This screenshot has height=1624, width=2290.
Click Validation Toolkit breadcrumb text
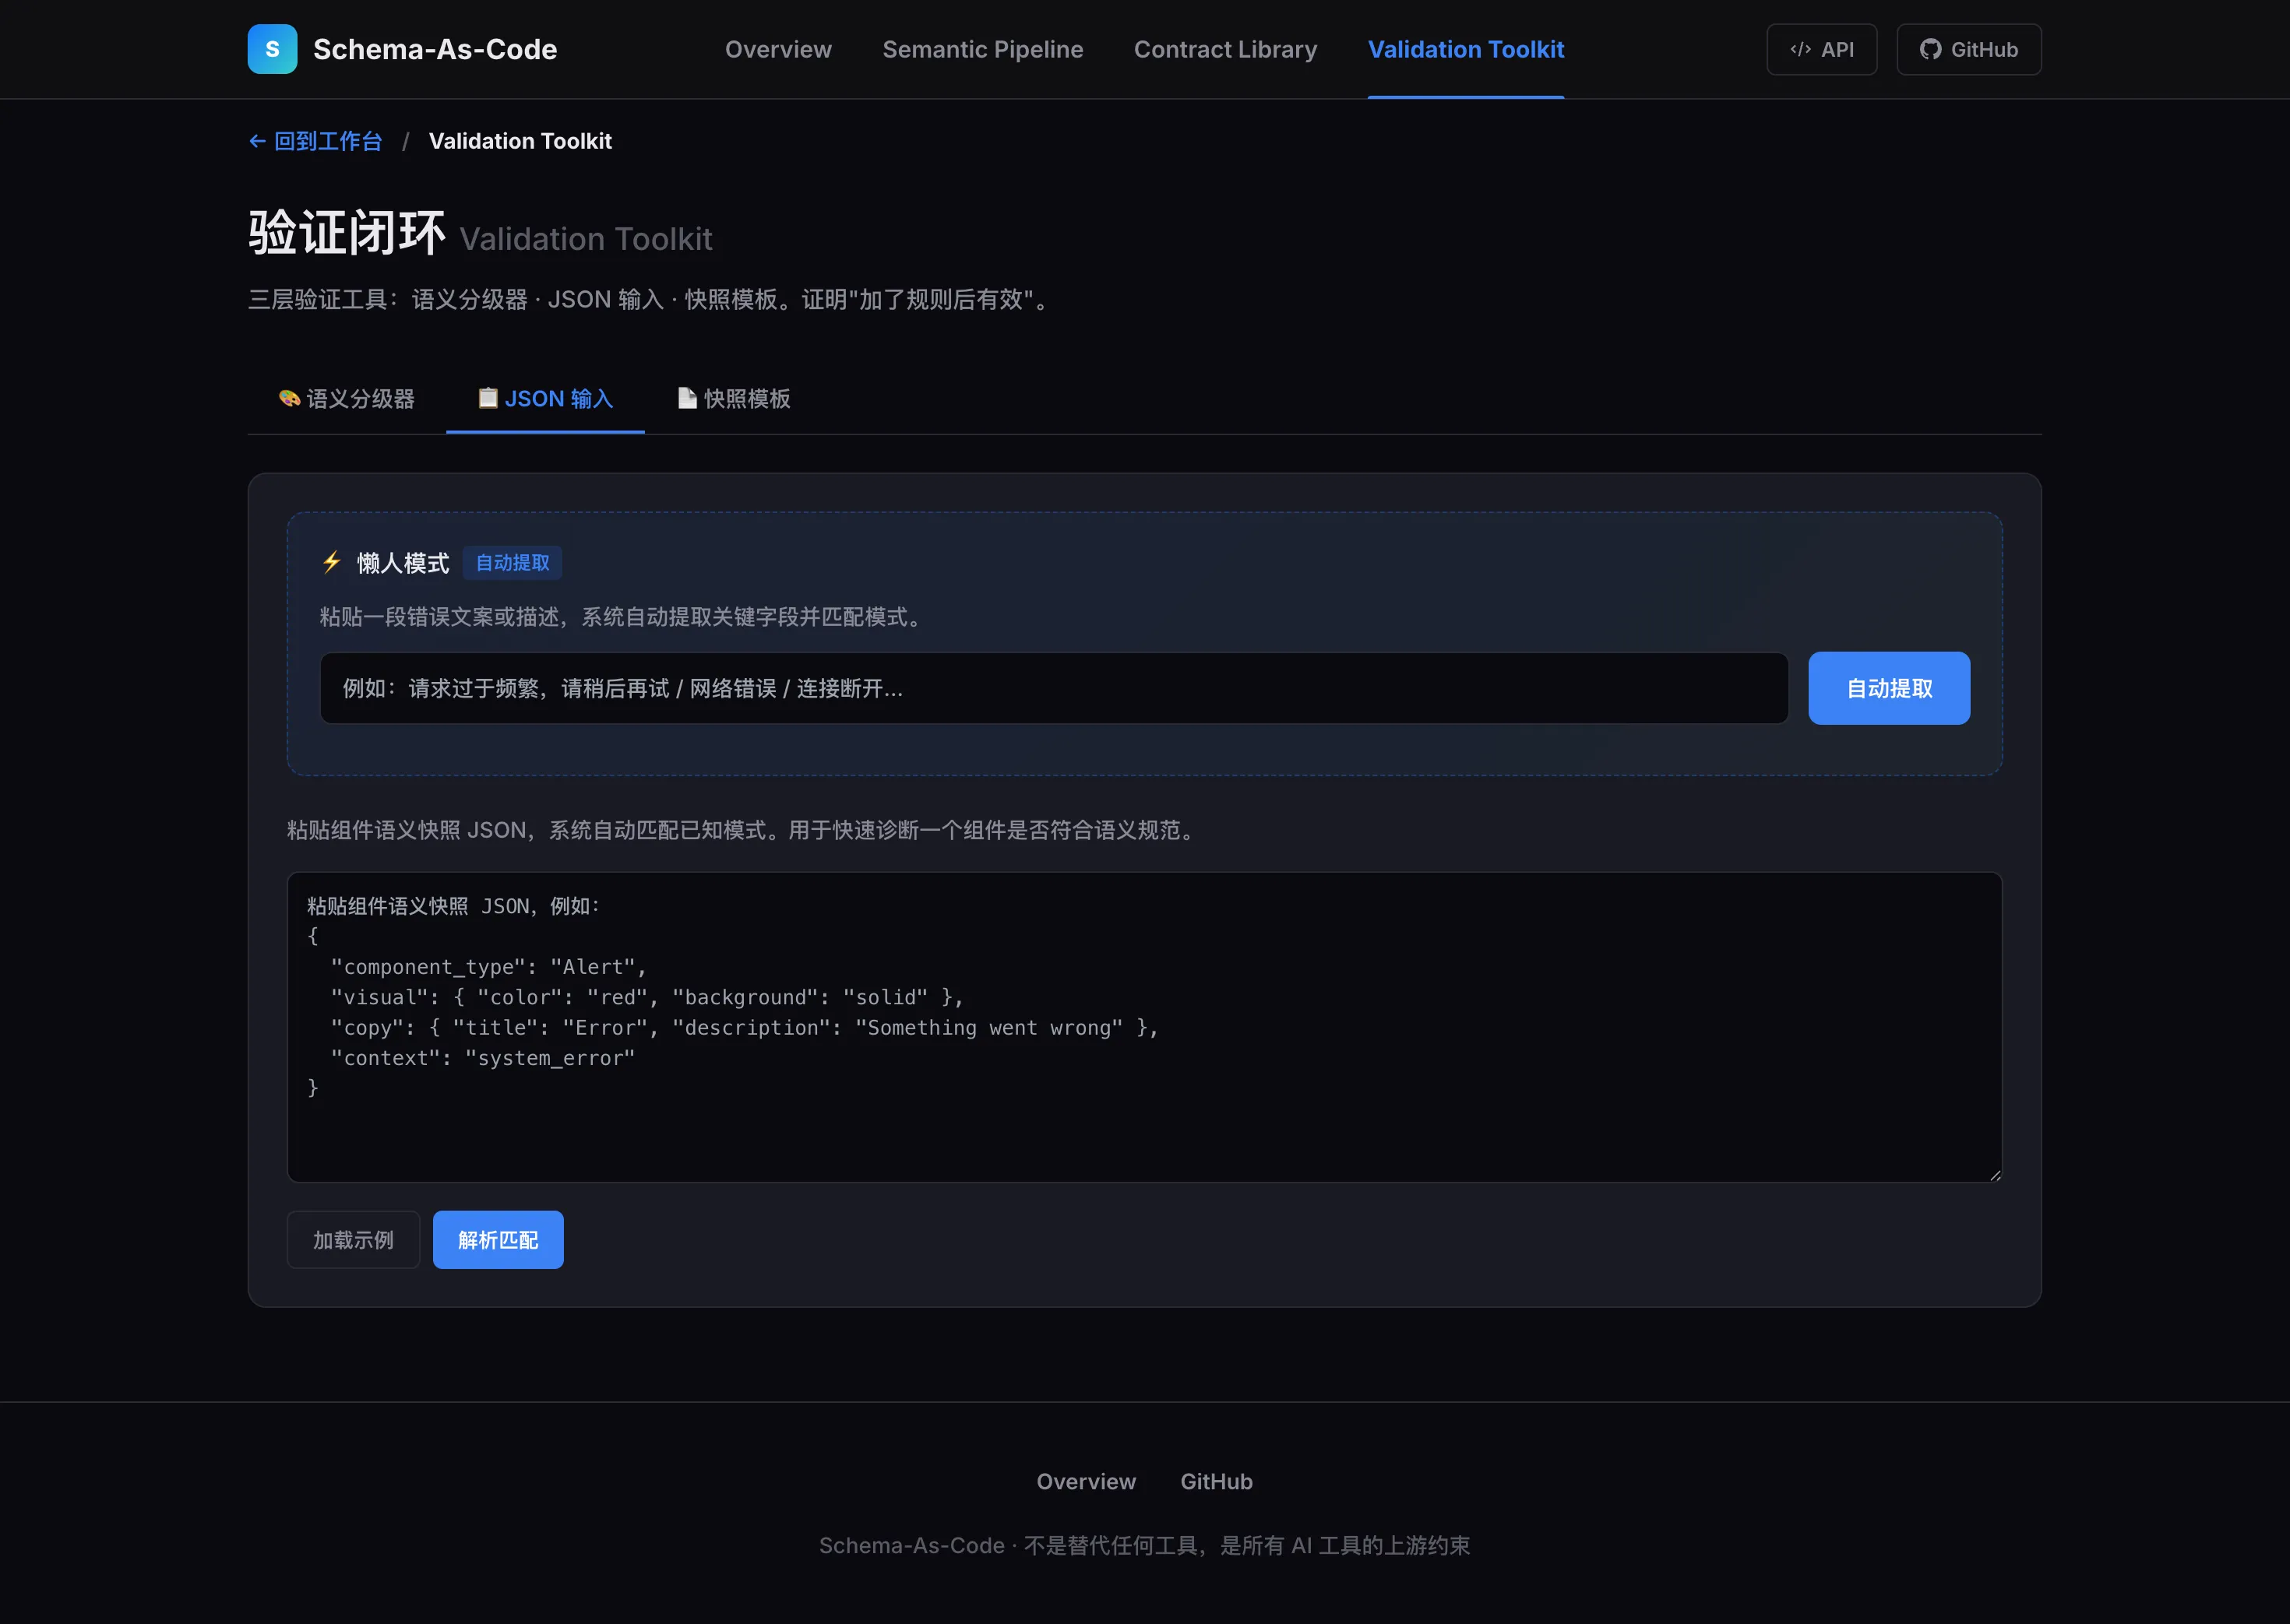point(520,141)
